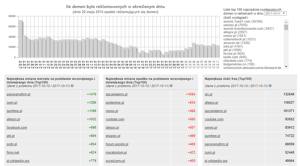
Task: Click the help icon under largest phrase count heading
Action: 270,86
